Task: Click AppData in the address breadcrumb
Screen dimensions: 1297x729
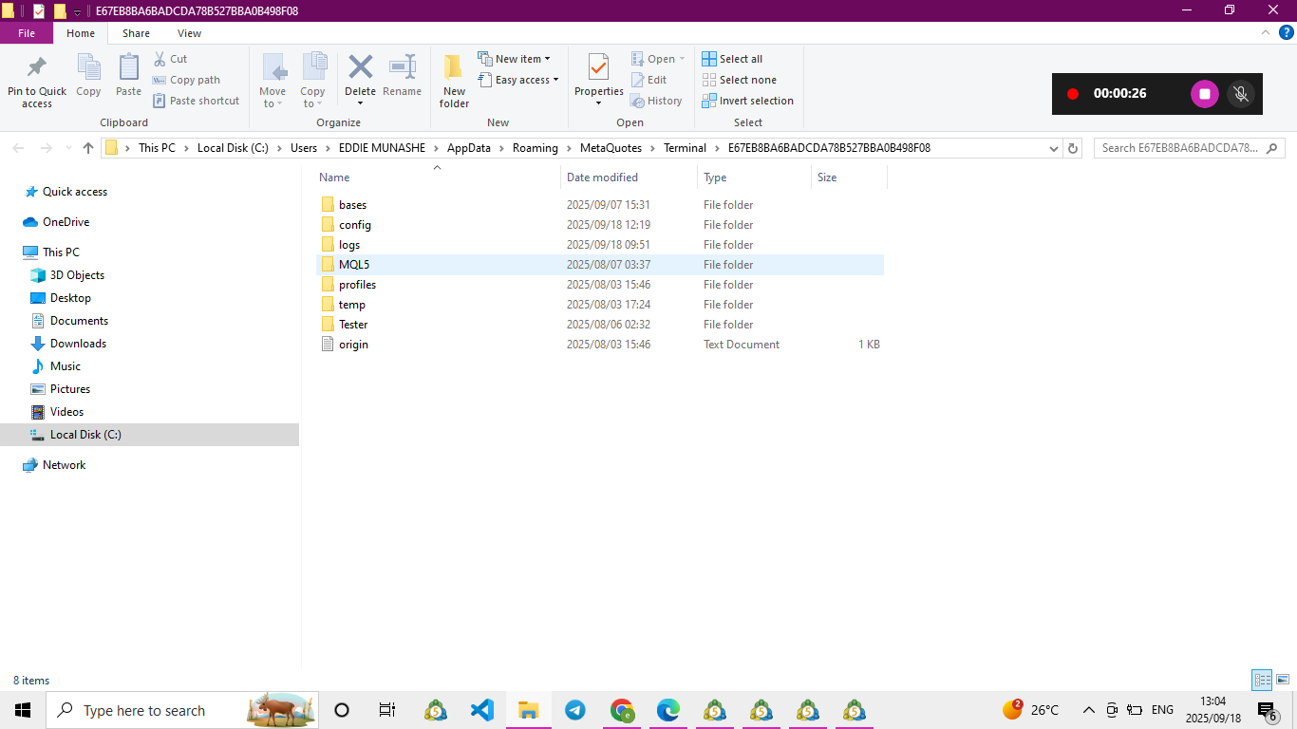Action: 468,148
